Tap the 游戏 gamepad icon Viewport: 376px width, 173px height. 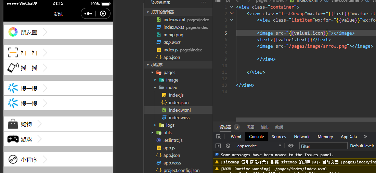(13, 139)
